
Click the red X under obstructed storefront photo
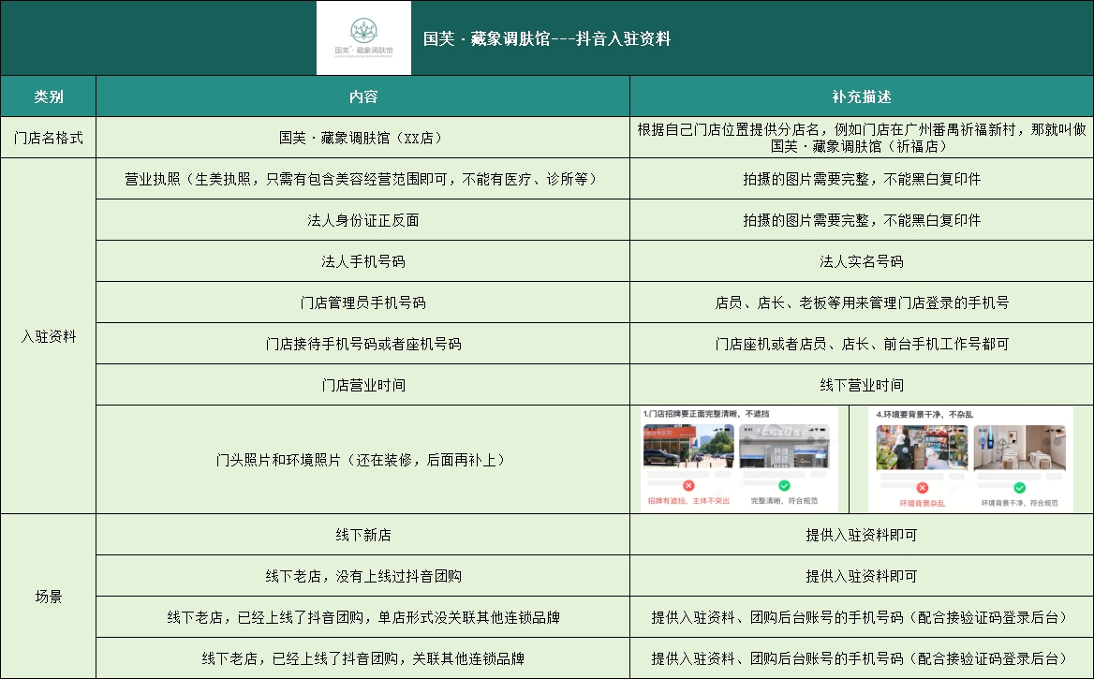pos(688,486)
